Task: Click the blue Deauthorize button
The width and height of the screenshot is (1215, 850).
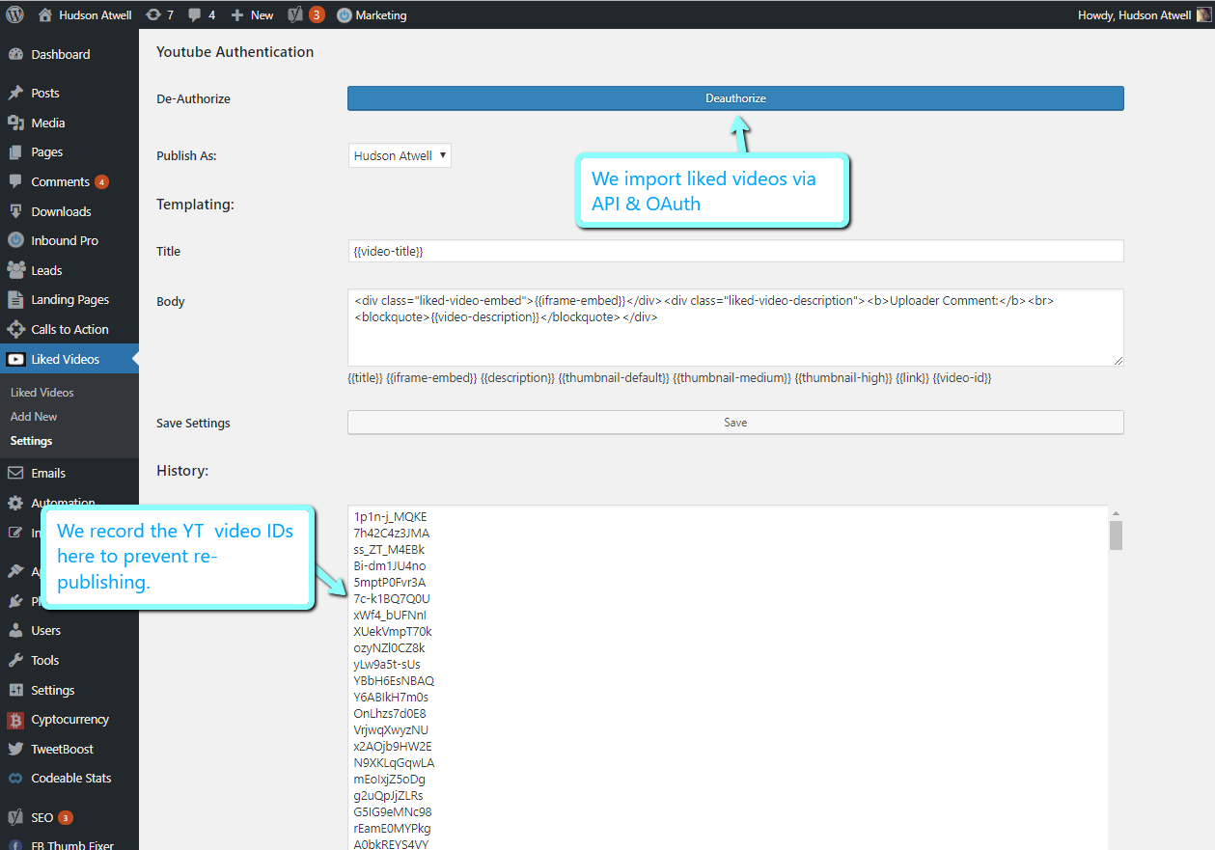Action: point(735,98)
